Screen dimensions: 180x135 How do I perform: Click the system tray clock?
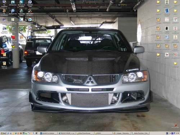coord(177,133)
